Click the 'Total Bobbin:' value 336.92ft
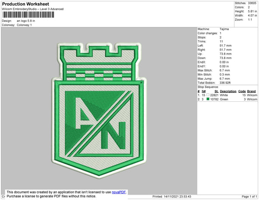 (x=225, y=83)
